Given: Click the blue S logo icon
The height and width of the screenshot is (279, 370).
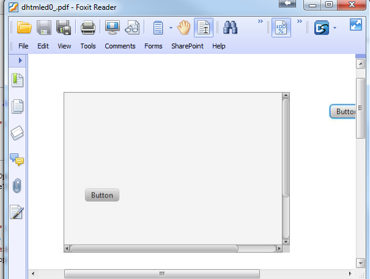Looking at the screenshot, I should 322,28.
